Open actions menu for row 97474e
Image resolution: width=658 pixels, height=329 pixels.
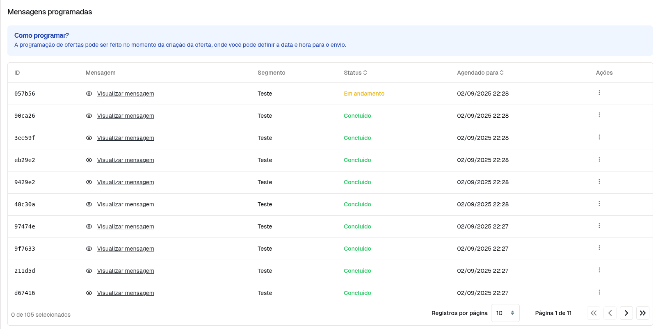point(599,226)
